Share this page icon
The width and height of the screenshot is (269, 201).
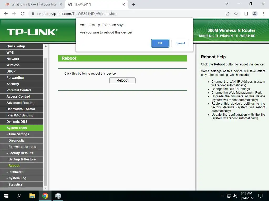pos(227,14)
